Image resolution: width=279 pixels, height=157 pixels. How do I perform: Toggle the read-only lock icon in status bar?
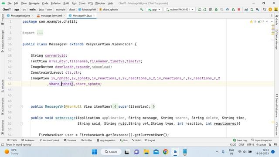tap(270, 144)
